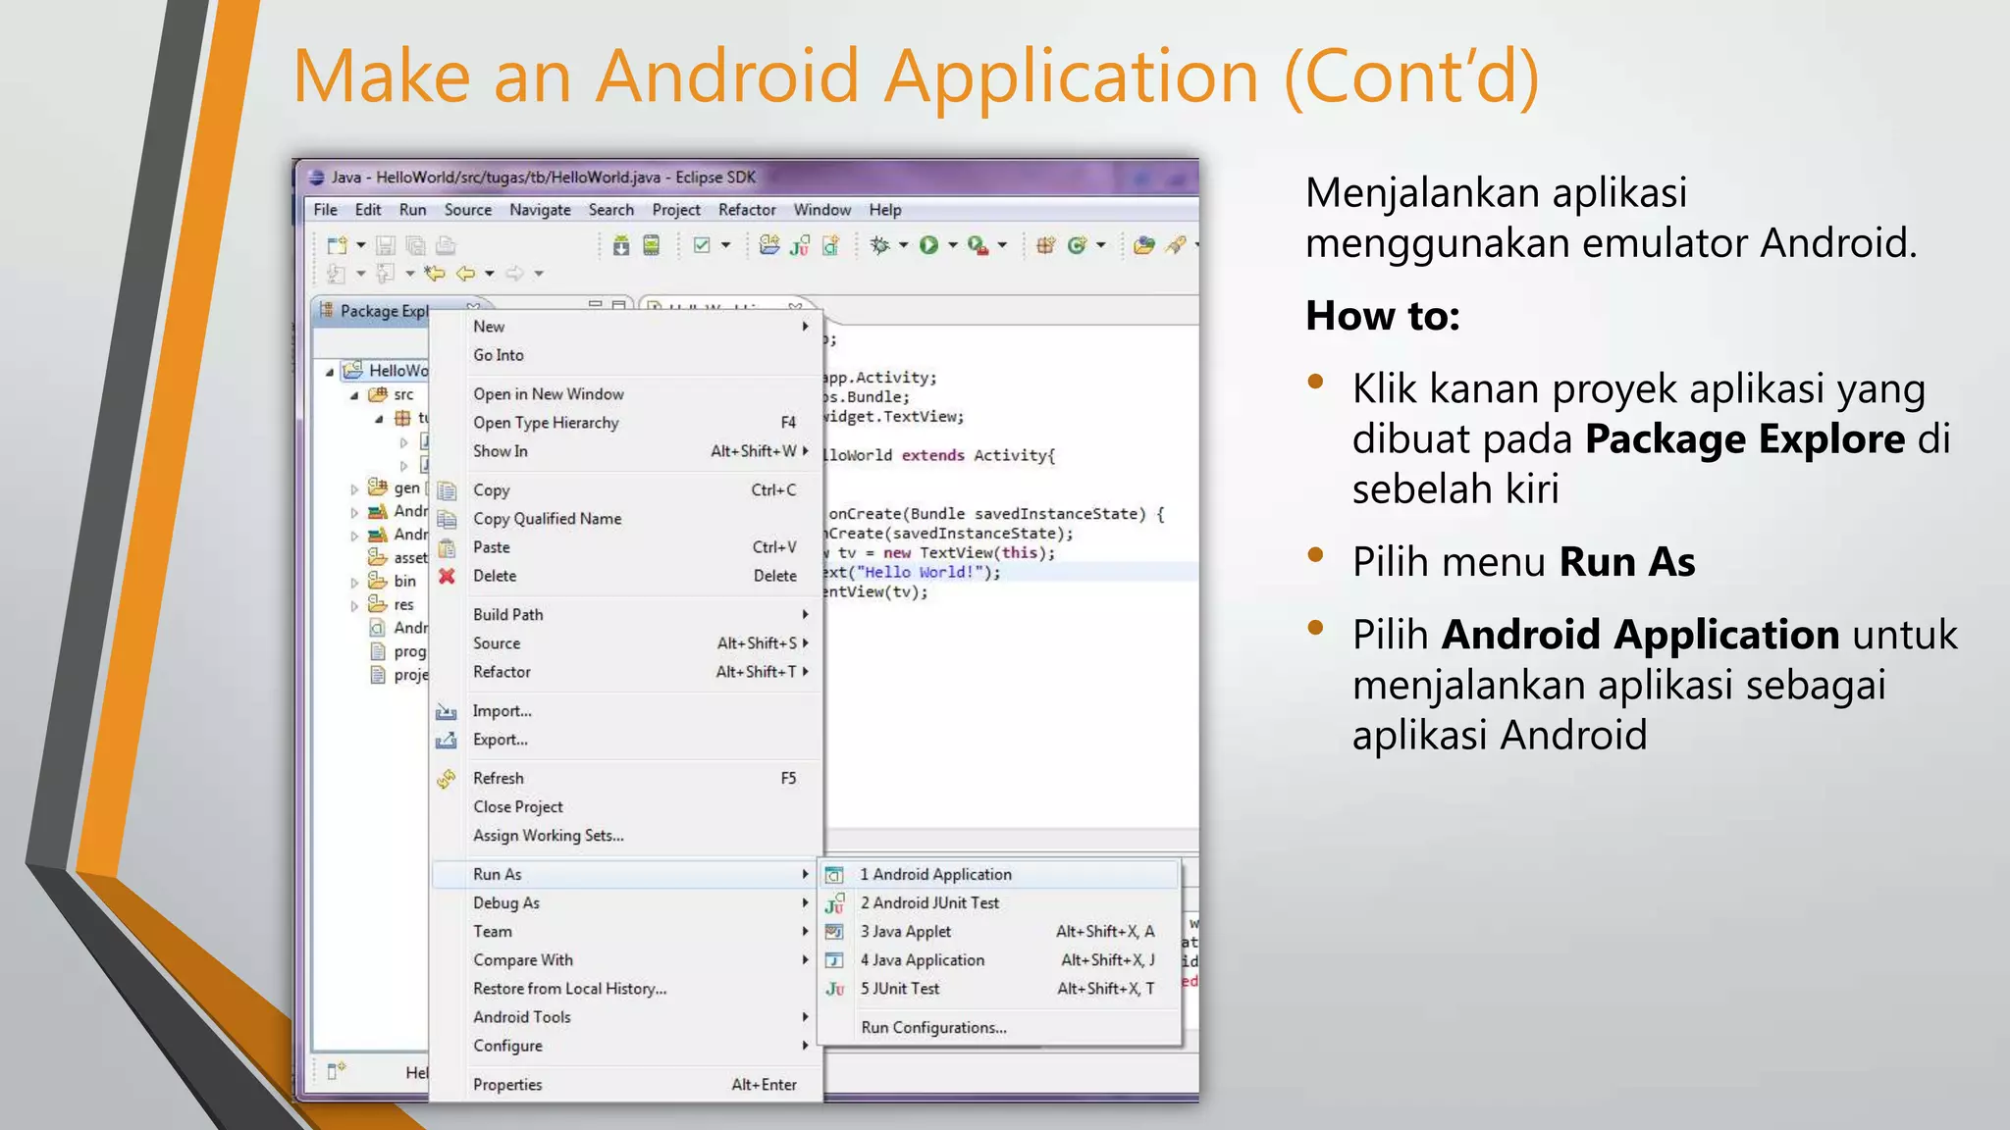Open the New wizard dropdown arrow

pos(361,245)
